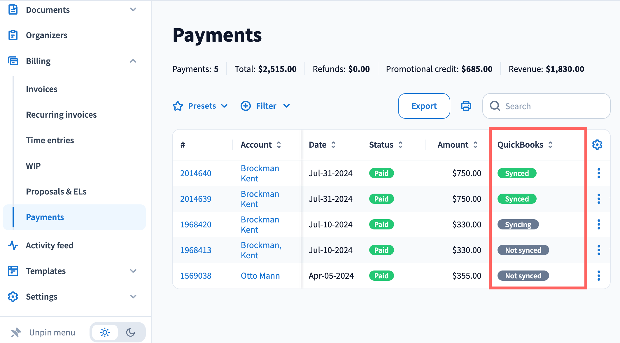Viewport: 620px width, 343px height.
Task: Click the printer icon next to Export
Action: (x=466, y=106)
